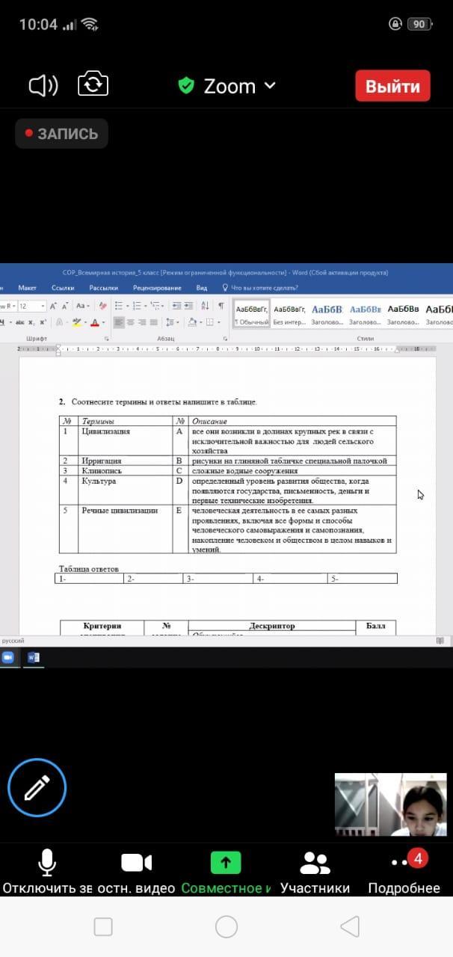Click the table cell 'Клинопись'
The image size is (453, 957).
click(125, 471)
